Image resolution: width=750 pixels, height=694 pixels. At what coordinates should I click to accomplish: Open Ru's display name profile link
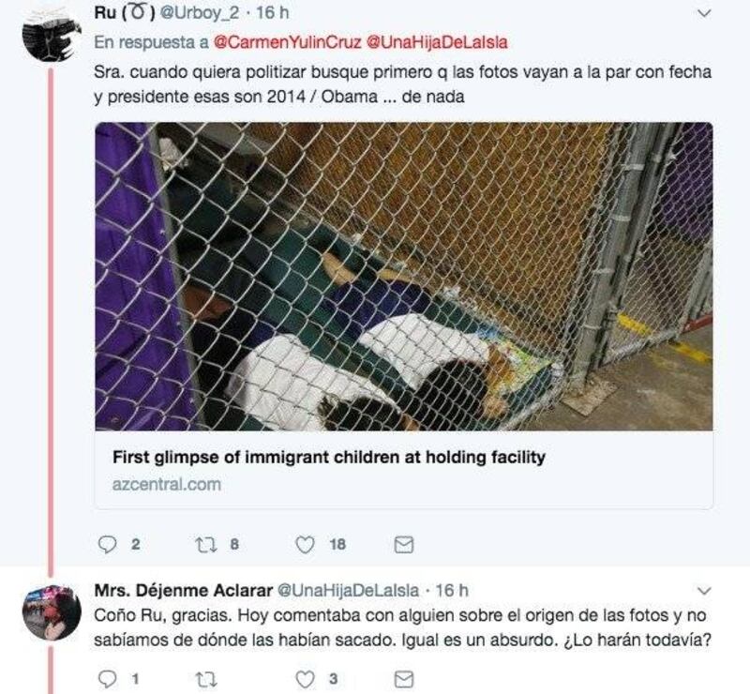125,12
